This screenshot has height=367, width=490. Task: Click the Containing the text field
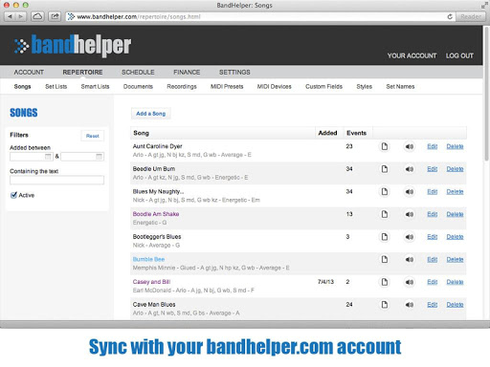[56, 180]
